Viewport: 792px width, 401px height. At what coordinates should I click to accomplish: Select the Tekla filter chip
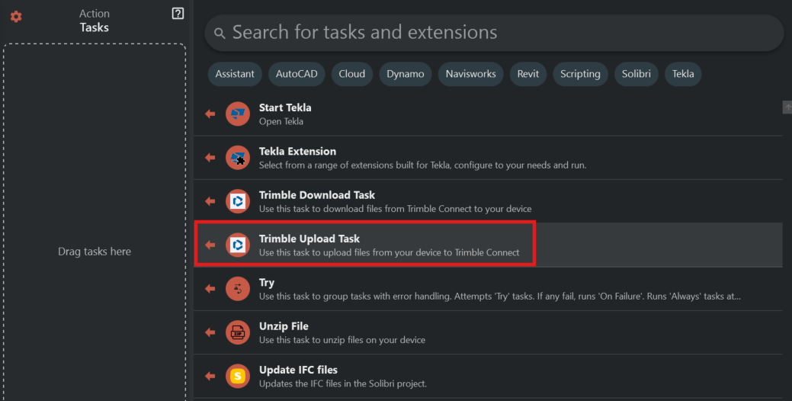click(x=683, y=74)
